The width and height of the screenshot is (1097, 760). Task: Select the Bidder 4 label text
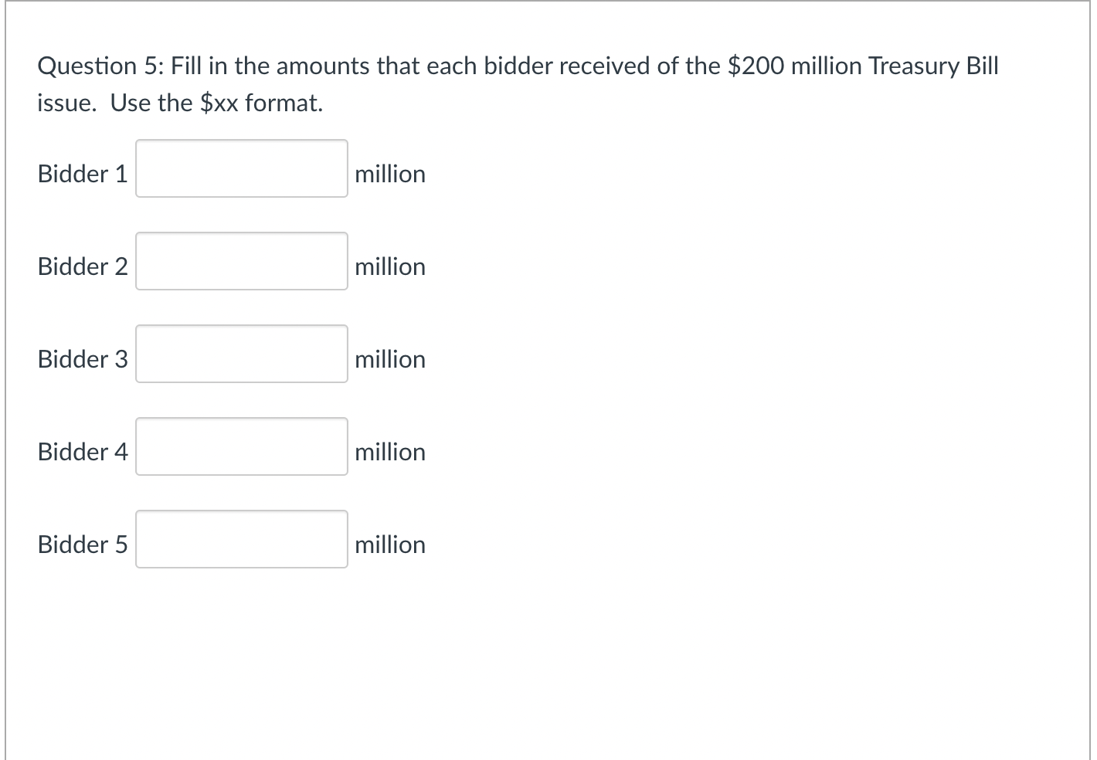pos(82,452)
